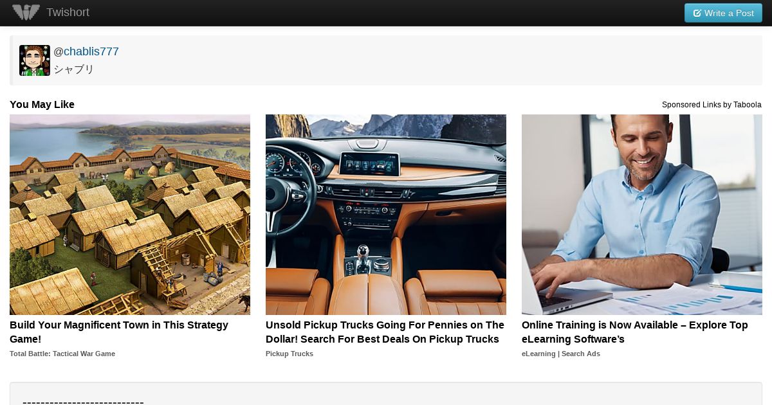Click the empty dark top navigation bar
The image size is (772, 405).
[386, 13]
